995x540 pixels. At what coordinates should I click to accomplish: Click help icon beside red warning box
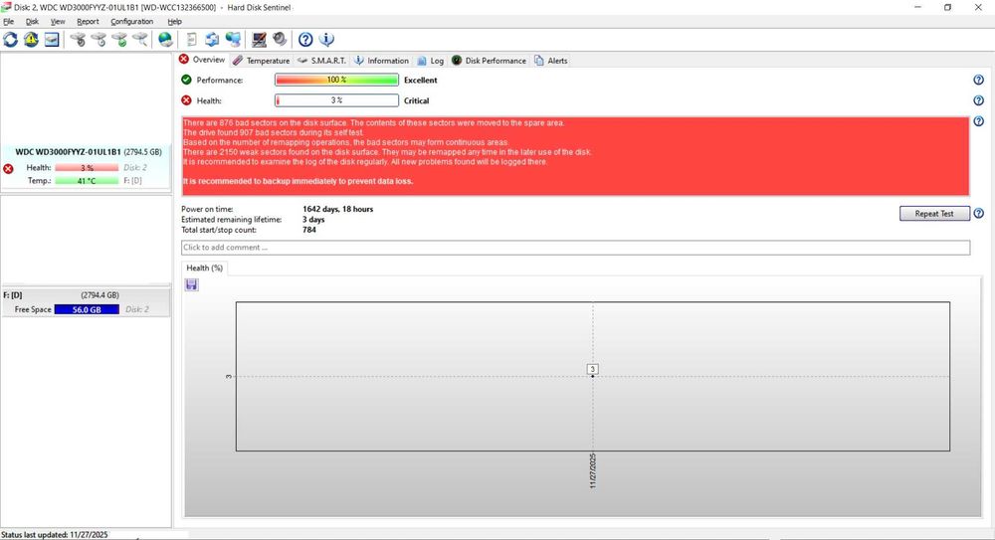coord(978,121)
